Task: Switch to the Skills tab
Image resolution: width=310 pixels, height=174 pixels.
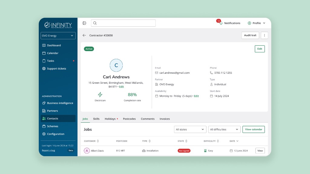Action: click(96, 119)
